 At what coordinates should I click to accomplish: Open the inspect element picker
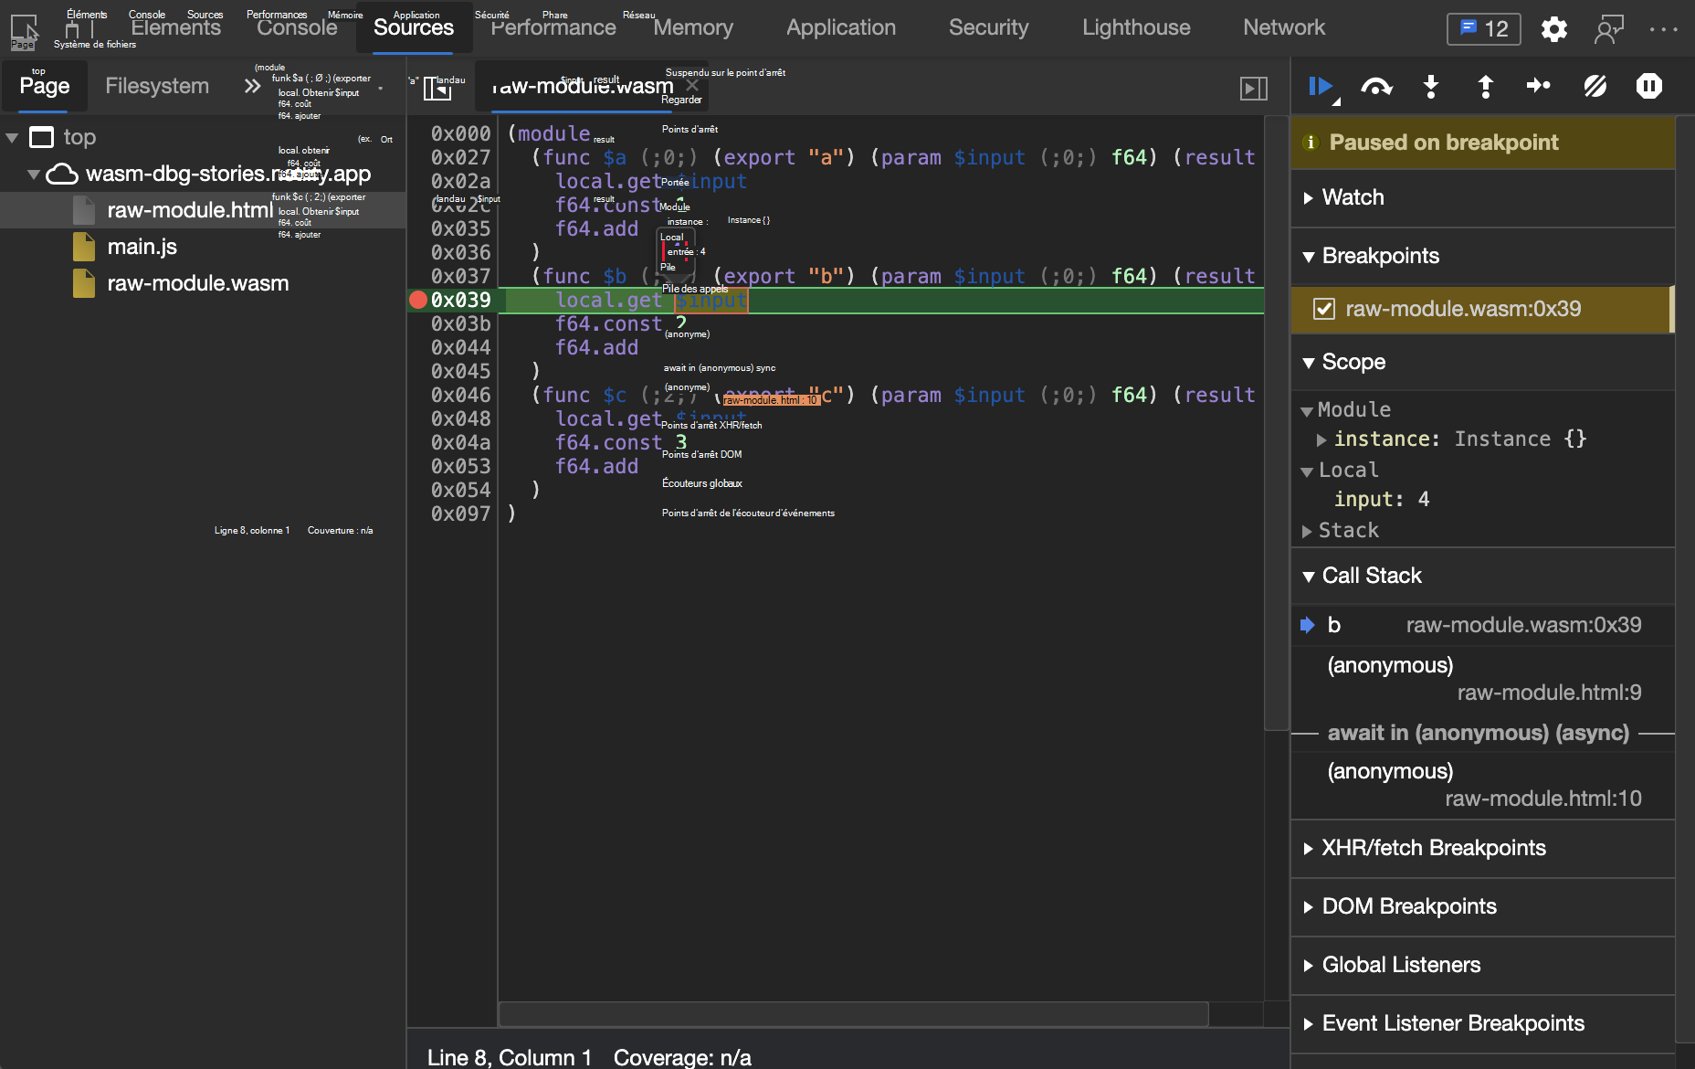click(24, 29)
